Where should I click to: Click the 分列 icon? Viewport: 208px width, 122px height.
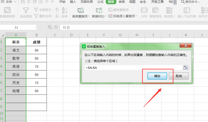tap(144, 10)
